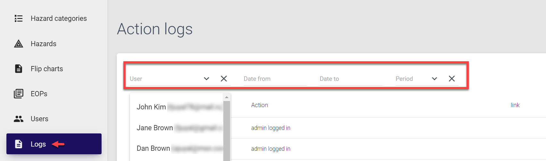Go to the Hazards page
Image resolution: width=546 pixels, height=161 pixels.
44,44
